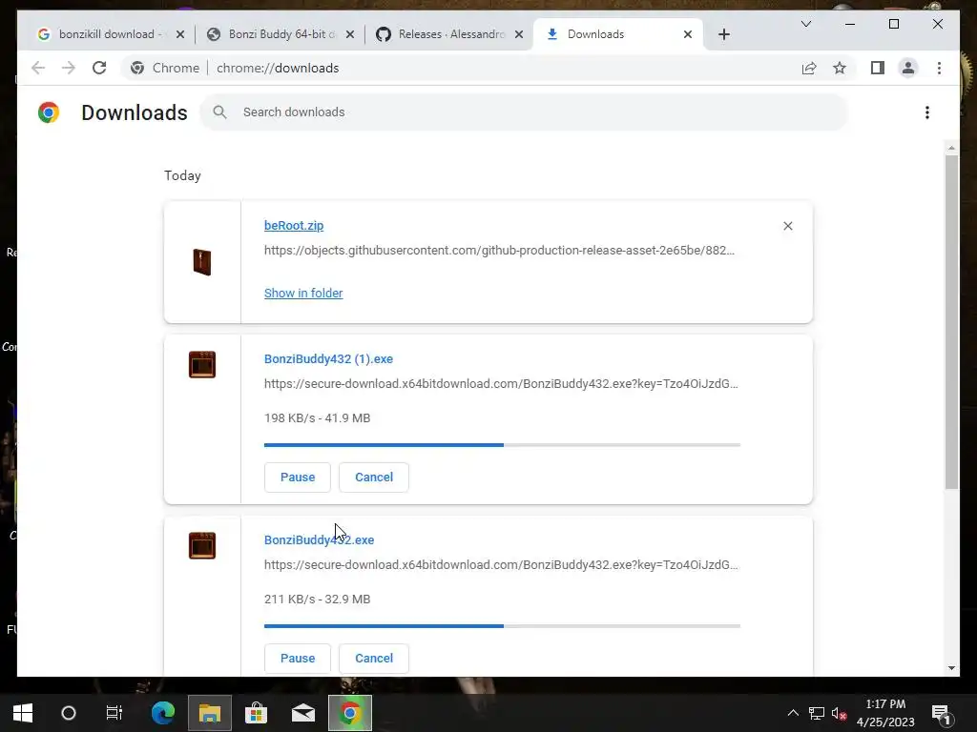Click the BonziBuddy432 (1).exe source URL
The width and height of the screenshot is (977, 732).
[501, 384]
